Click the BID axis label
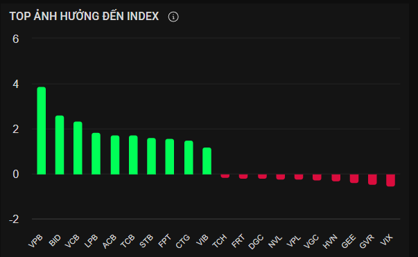Viewport: 418px width, 257px height. pyautogui.click(x=55, y=240)
